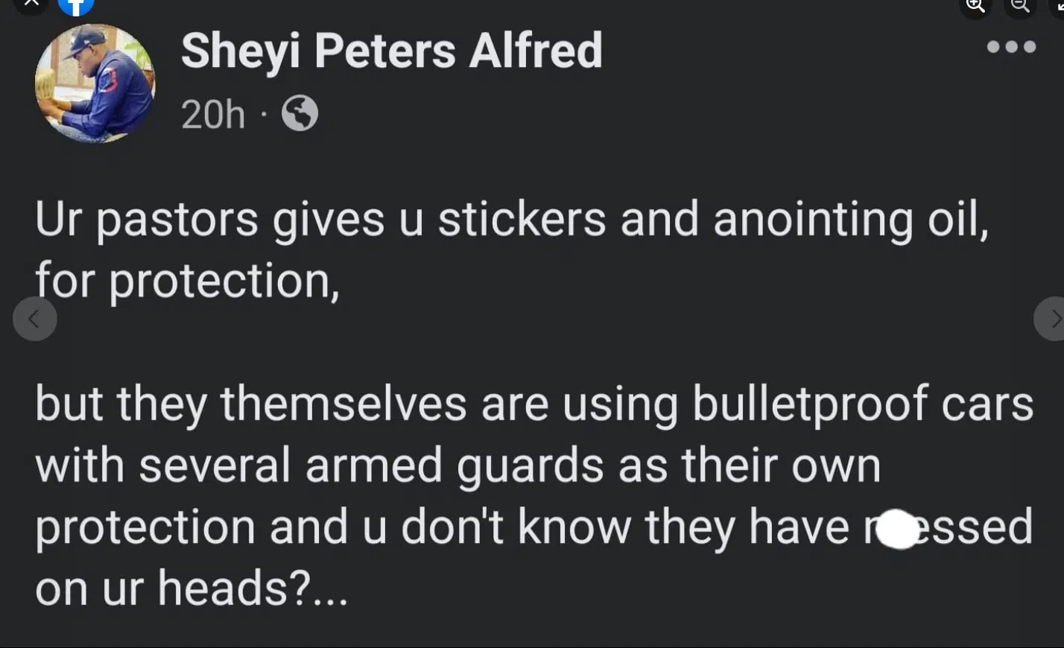Open the three-dot post options menu

pos(1011,47)
